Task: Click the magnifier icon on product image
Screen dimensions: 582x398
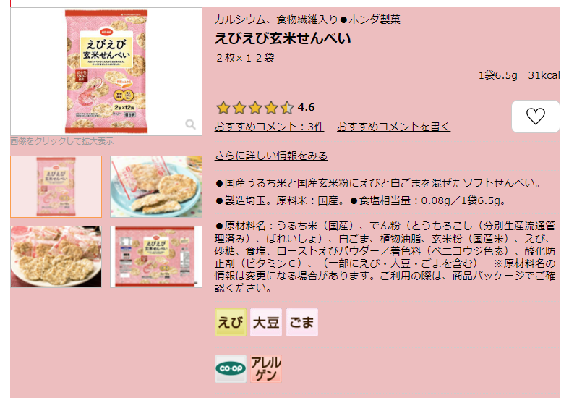Action: point(190,124)
